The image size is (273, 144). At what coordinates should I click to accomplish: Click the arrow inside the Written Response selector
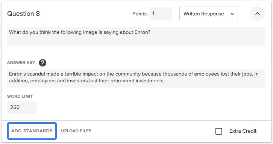[232, 14]
